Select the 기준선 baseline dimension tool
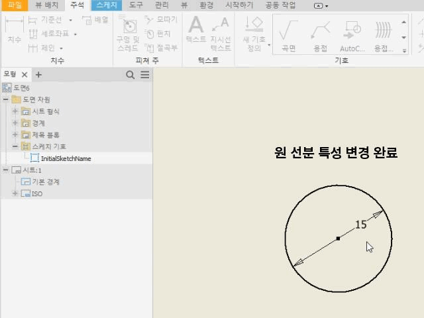This screenshot has height=318, width=424. tap(46, 20)
